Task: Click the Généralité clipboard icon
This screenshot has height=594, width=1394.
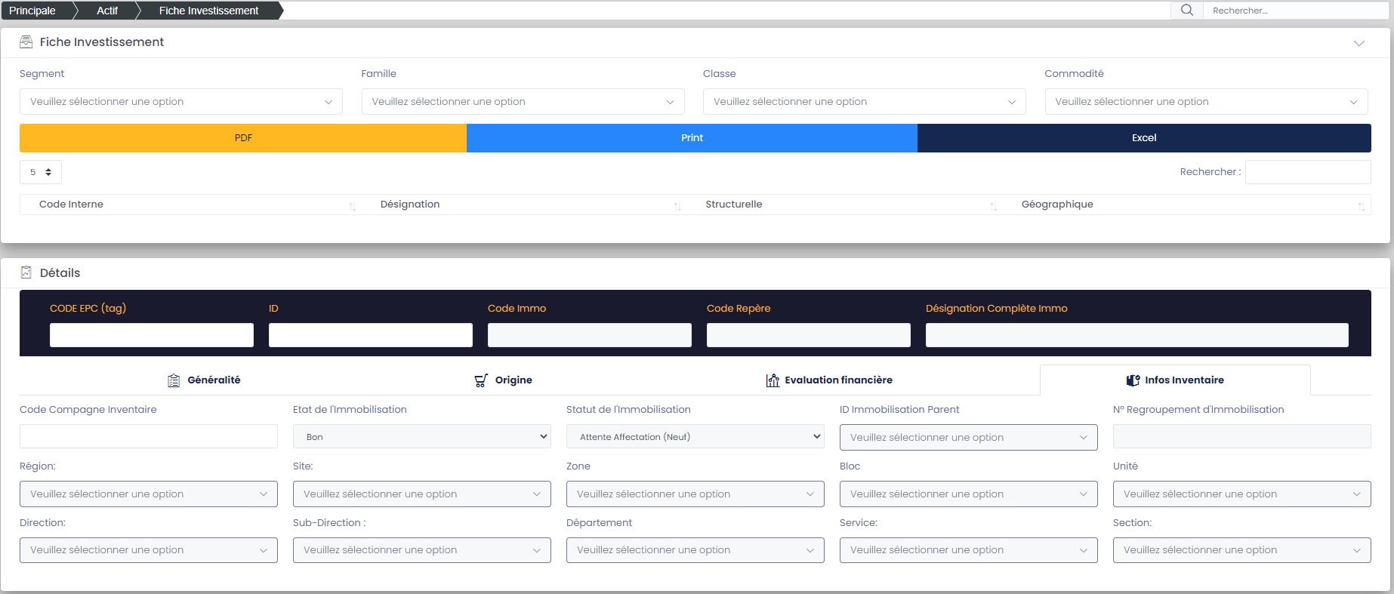Action: 174,380
